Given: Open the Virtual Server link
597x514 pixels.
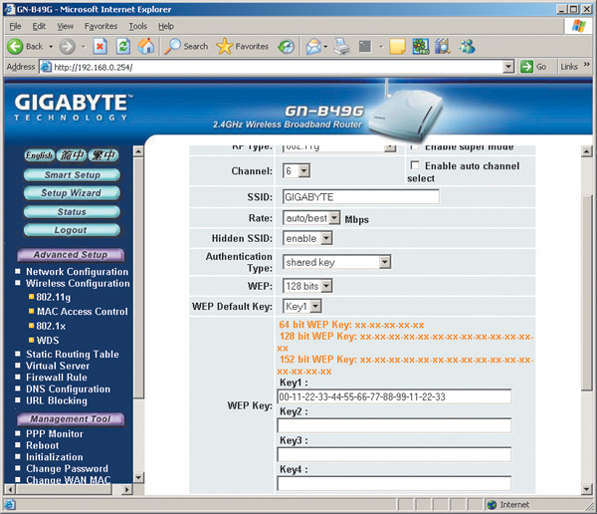Looking at the screenshot, I should [x=58, y=366].
